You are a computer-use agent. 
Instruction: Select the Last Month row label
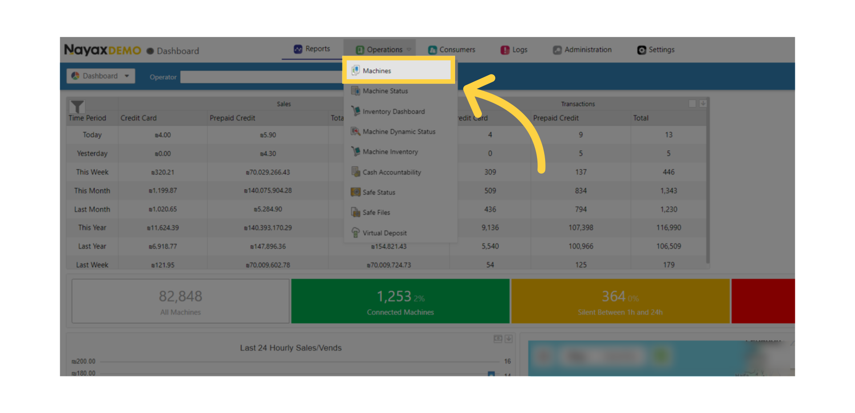coord(92,209)
